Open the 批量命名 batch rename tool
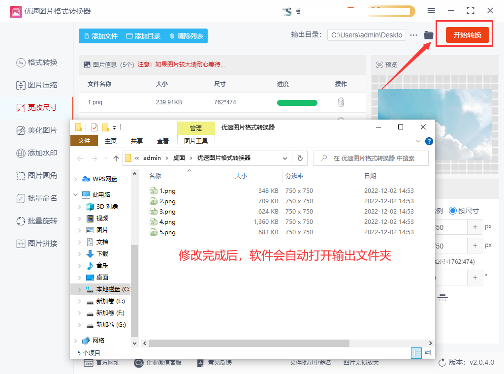Screen dimensions: 504x374 (36, 198)
